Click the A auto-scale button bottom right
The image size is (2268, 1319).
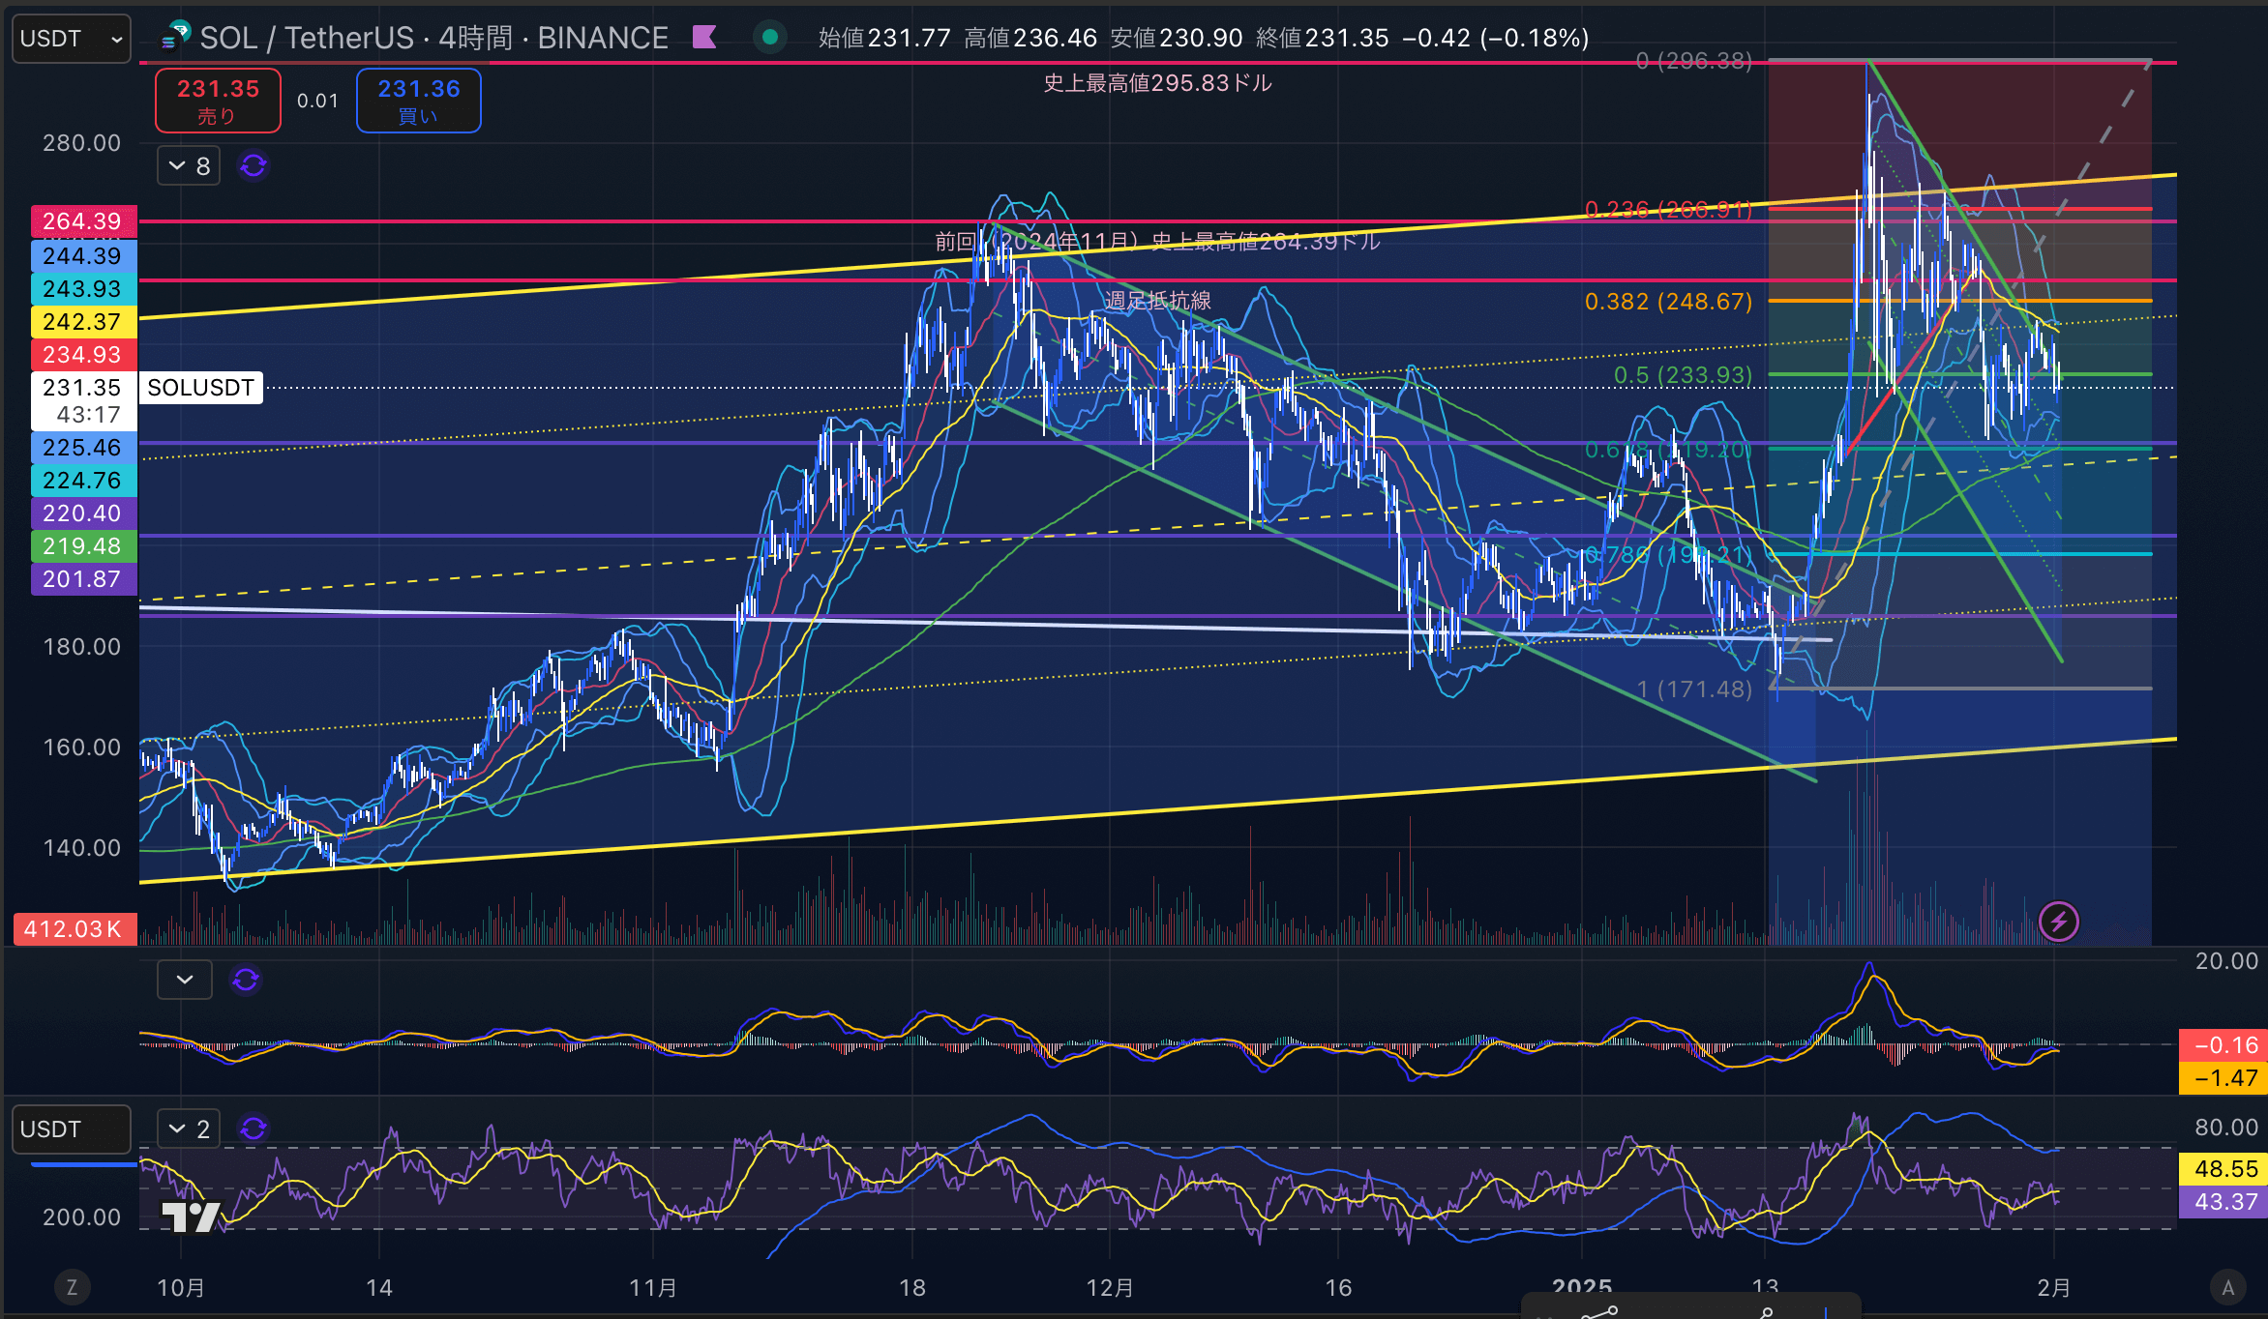(2228, 1287)
